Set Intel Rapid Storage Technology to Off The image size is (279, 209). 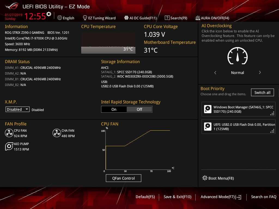[x=139, y=109]
